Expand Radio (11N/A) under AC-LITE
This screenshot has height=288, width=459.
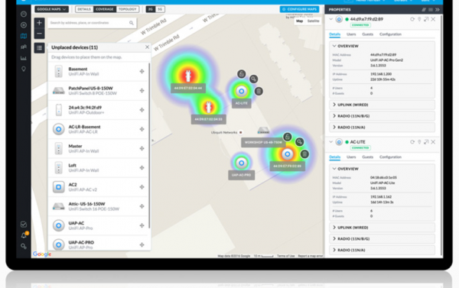coord(382,251)
